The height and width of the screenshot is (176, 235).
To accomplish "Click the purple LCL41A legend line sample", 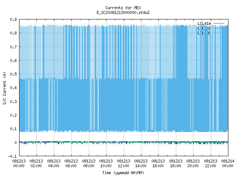I will [x=219, y=23].
